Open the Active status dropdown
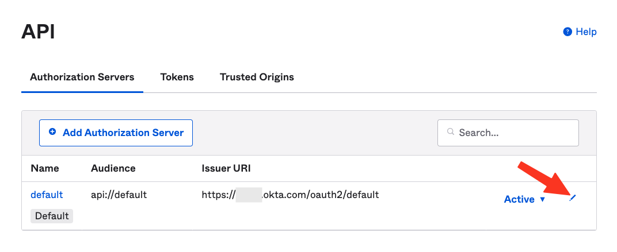Viewport: 617px width, 252px height. 519,199
